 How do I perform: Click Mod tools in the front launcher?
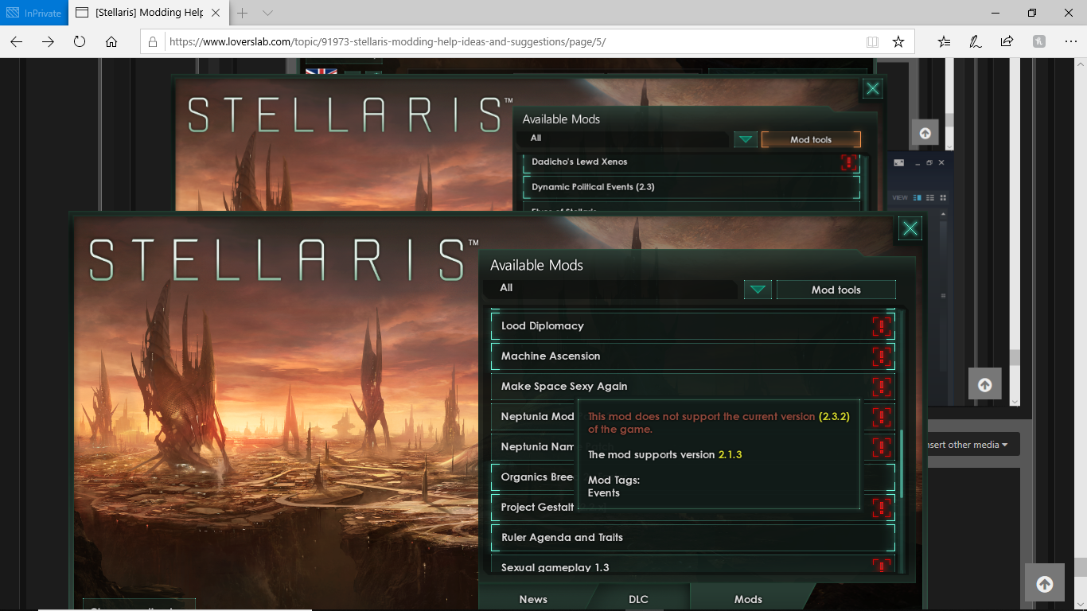point(836,290)
